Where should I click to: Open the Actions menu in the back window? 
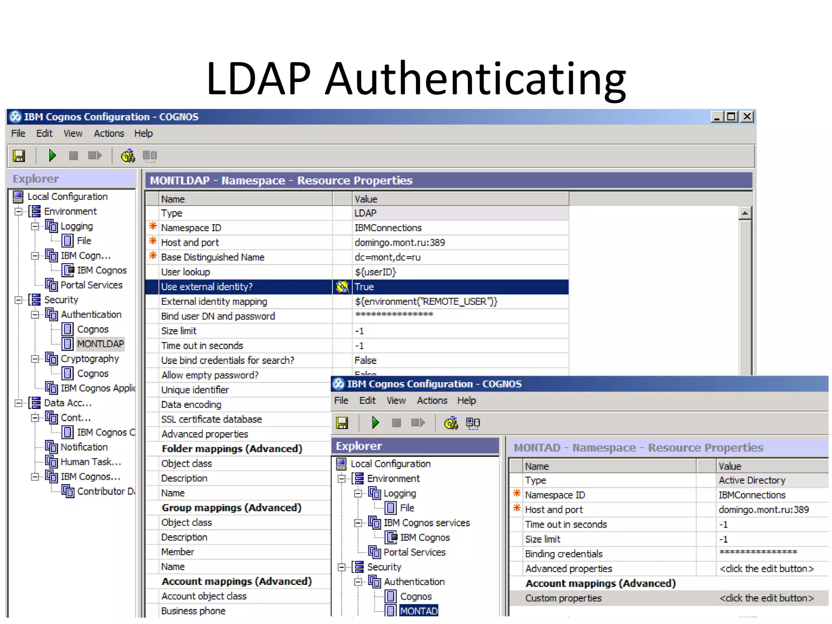[x=109, y=133]
